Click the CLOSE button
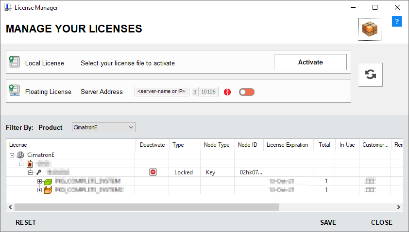 click(x=382, y=222)
